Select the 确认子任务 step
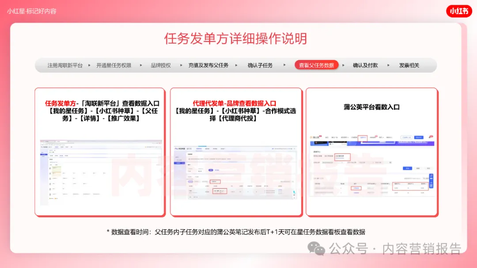Image resolution: width=477 pixels, height=268 pixels. [260, 65]
